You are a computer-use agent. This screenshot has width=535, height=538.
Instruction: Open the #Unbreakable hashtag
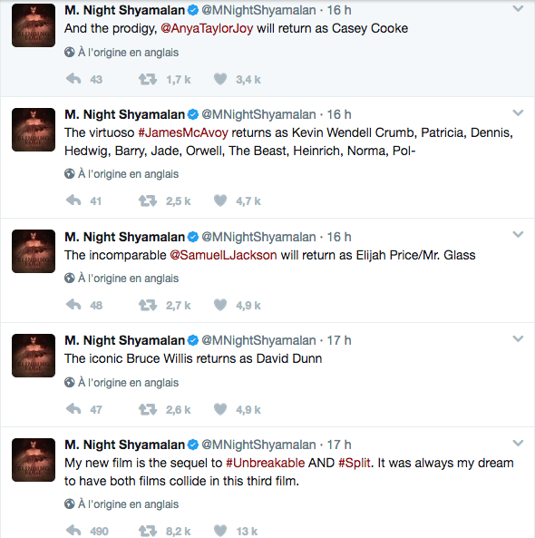[265, 463]
